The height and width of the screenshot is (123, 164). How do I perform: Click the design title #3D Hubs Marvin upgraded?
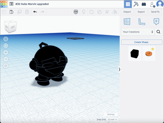coord(32,4)
